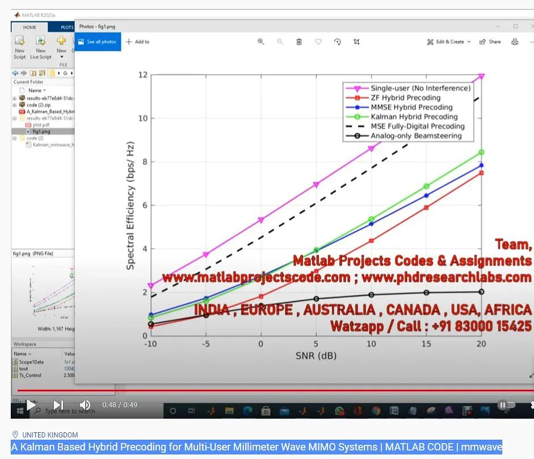Select the crop tool in Photos toolbar

click(x=356, y=41)
